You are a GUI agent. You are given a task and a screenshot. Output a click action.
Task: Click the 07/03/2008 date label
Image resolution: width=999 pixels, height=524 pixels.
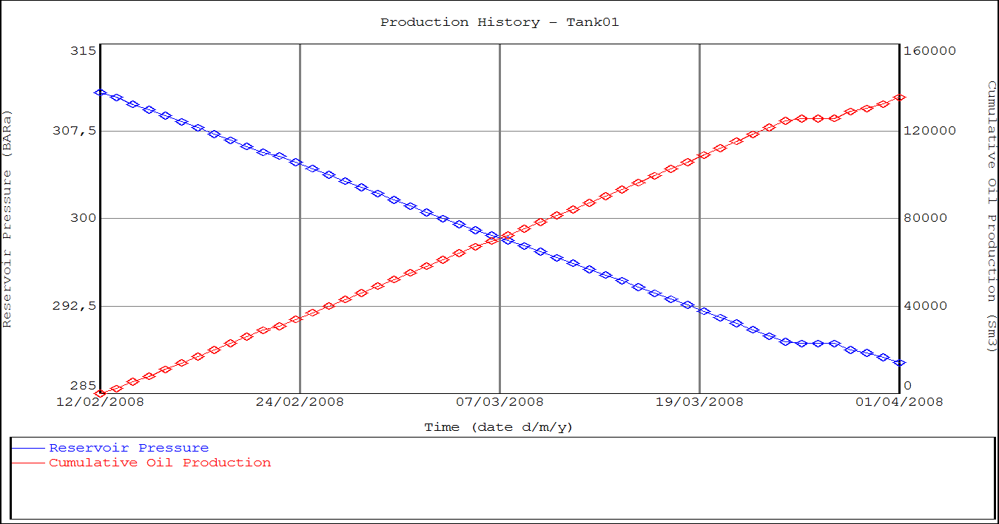click(499, 401)
